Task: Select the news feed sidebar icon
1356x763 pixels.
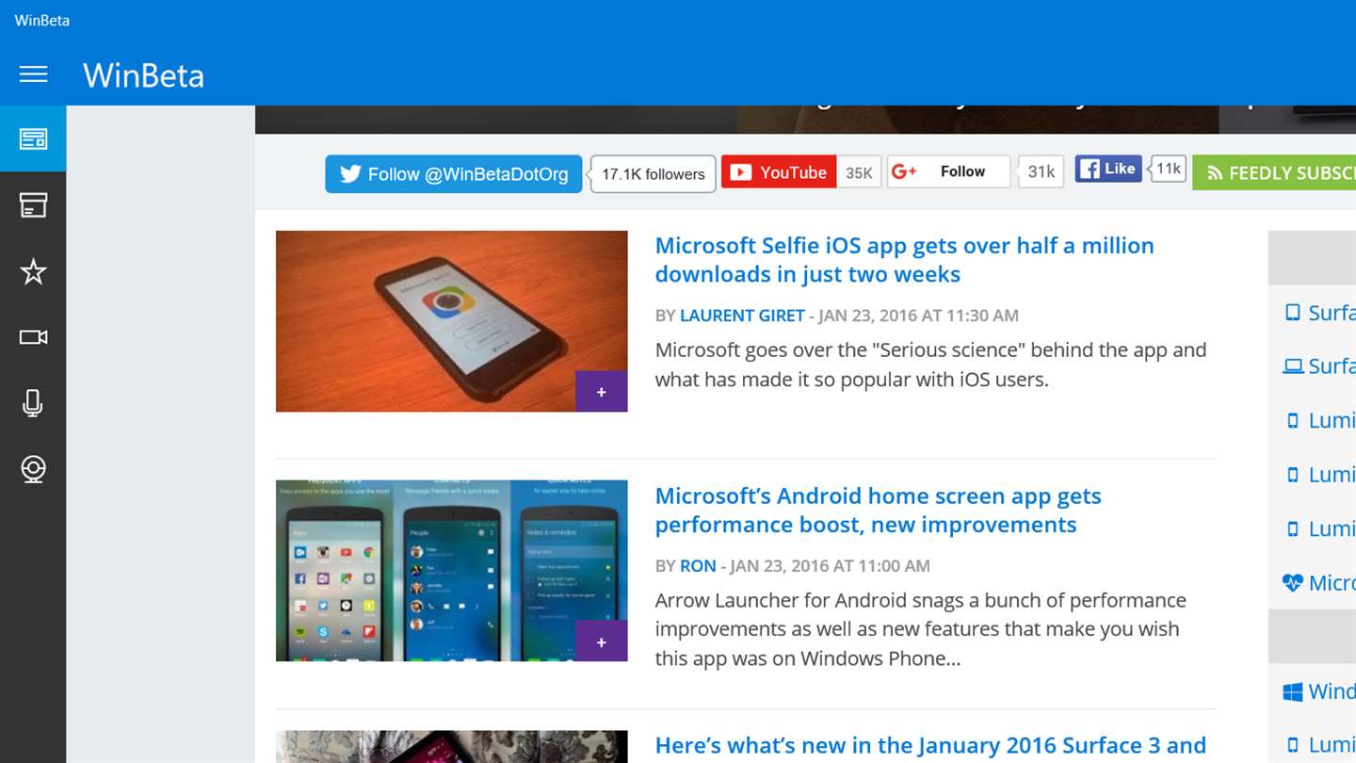Action: tap(33, 139)
